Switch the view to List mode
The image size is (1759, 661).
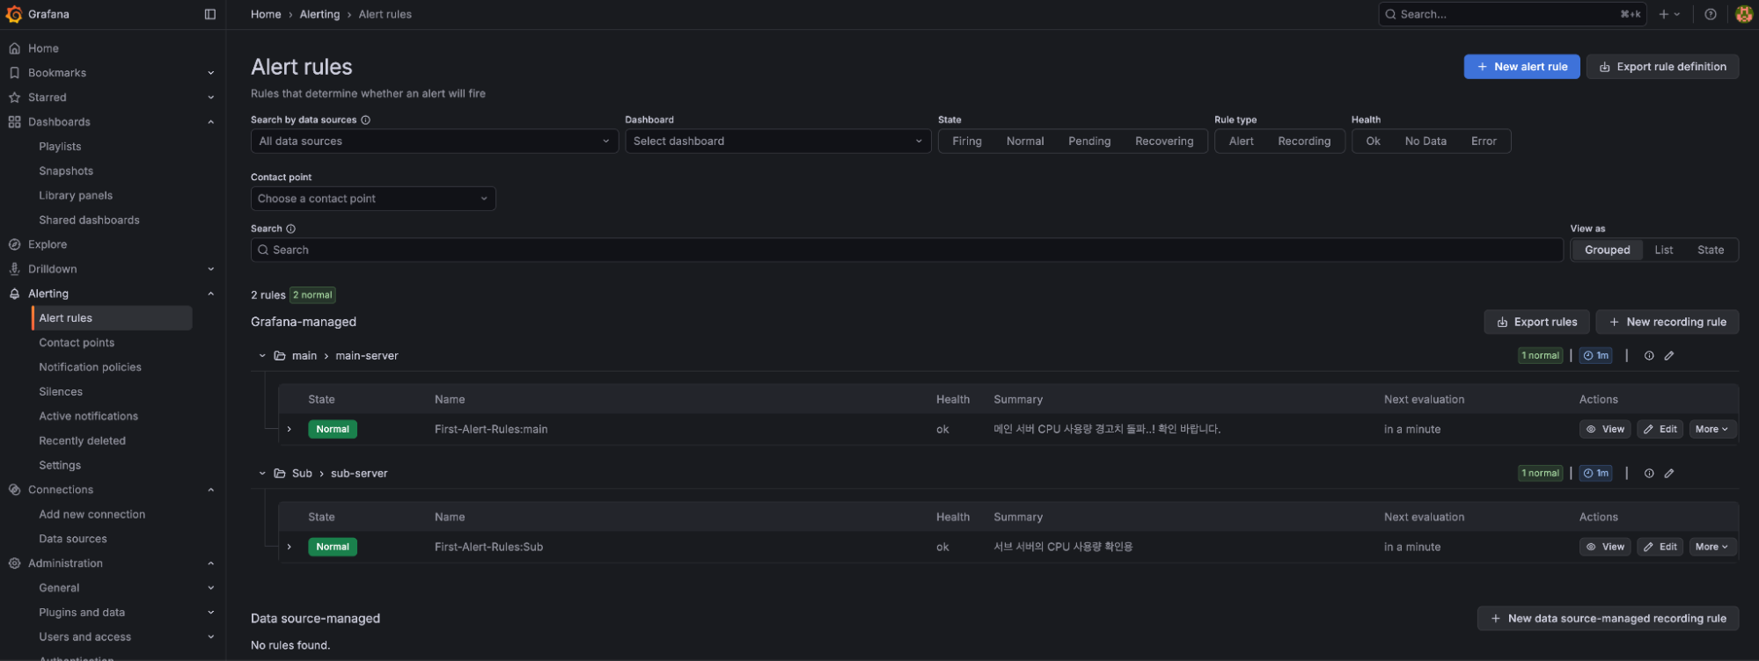(x=1663, y=251)
